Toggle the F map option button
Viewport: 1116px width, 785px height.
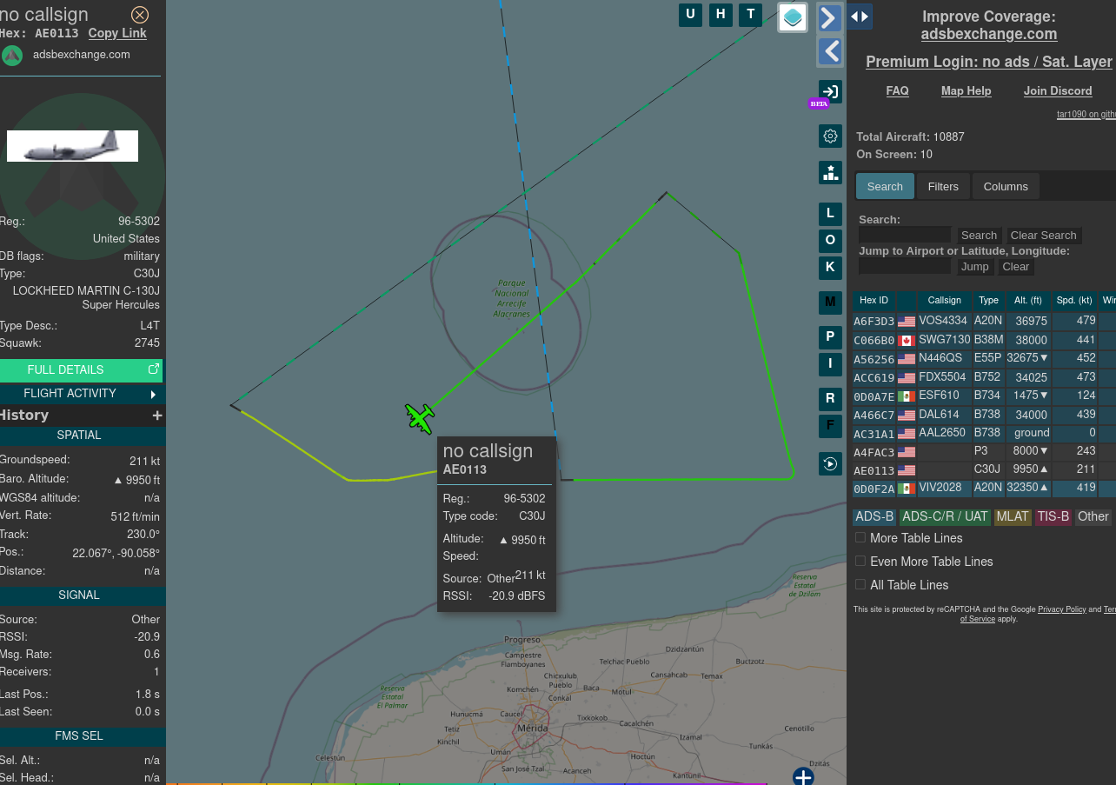click(x=830, y=426)
